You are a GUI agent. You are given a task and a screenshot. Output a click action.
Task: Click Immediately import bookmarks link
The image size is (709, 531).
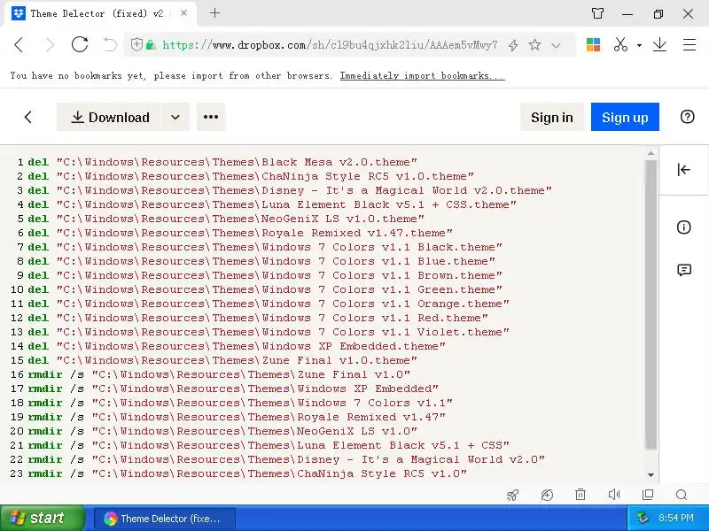(x=423, y=76)
